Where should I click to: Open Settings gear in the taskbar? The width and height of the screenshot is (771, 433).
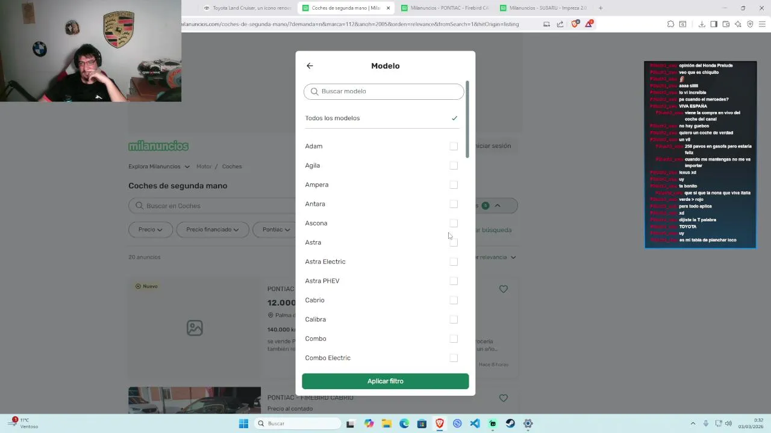(528, 423)
